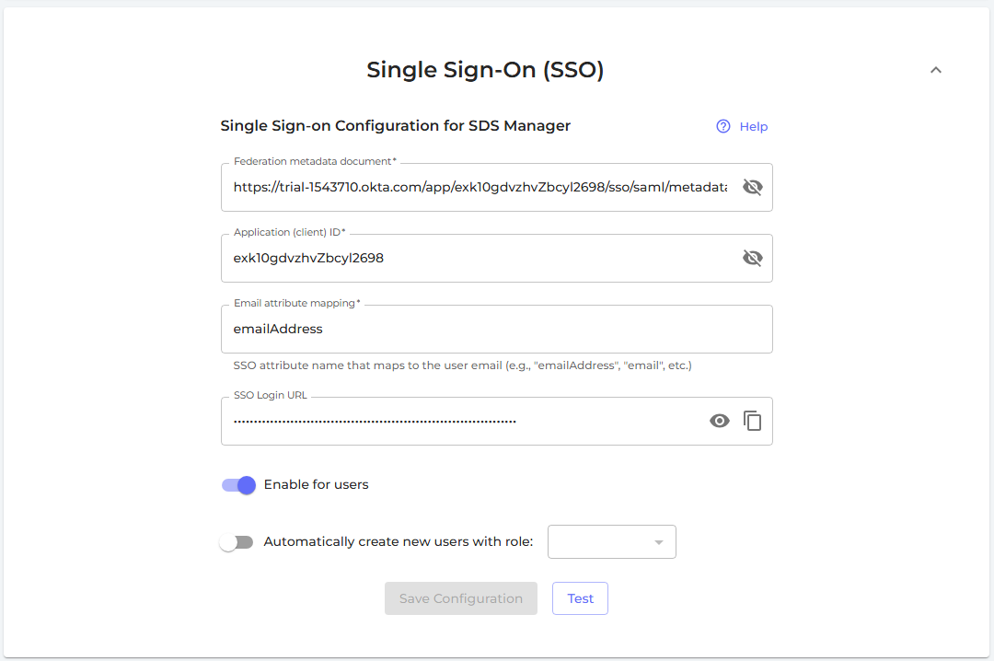Click into the Application (client) ID field
The height and width of the screenshot is (661, 994).
(479, 258)
